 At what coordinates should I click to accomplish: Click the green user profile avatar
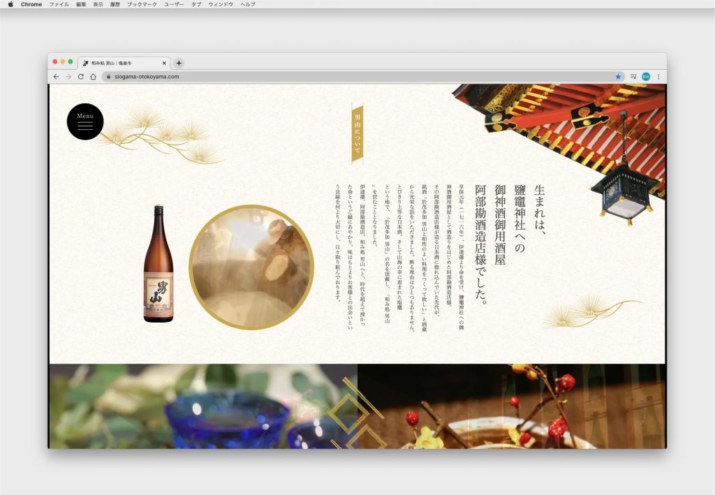[646, 77]
